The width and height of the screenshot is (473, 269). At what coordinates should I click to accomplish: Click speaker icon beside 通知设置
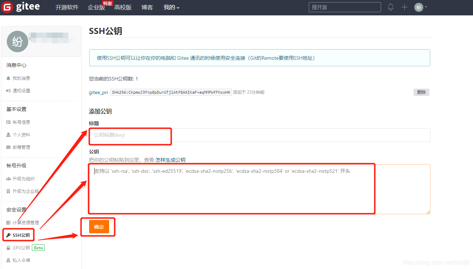[x=8, y=91]
